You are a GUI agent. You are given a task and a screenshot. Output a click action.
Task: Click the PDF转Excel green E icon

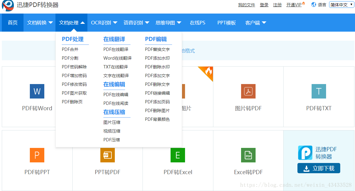tap(178, 155)
